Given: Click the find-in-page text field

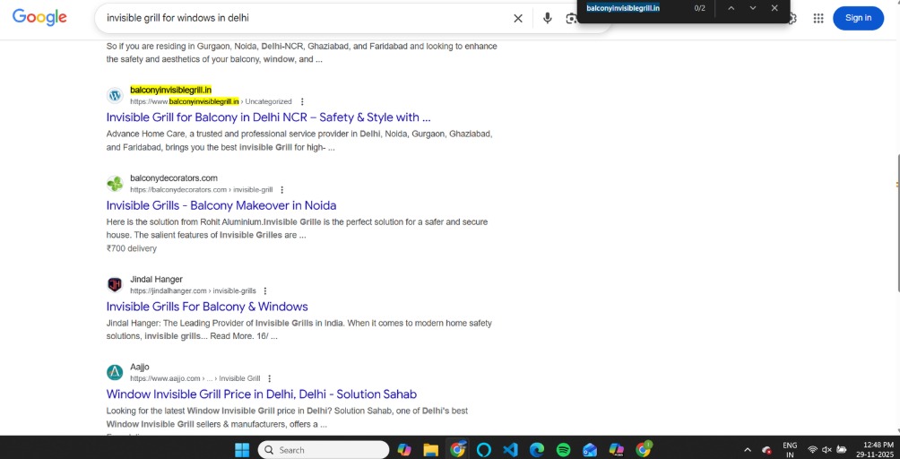Looking at the screenshot, I should click(632, 8).
